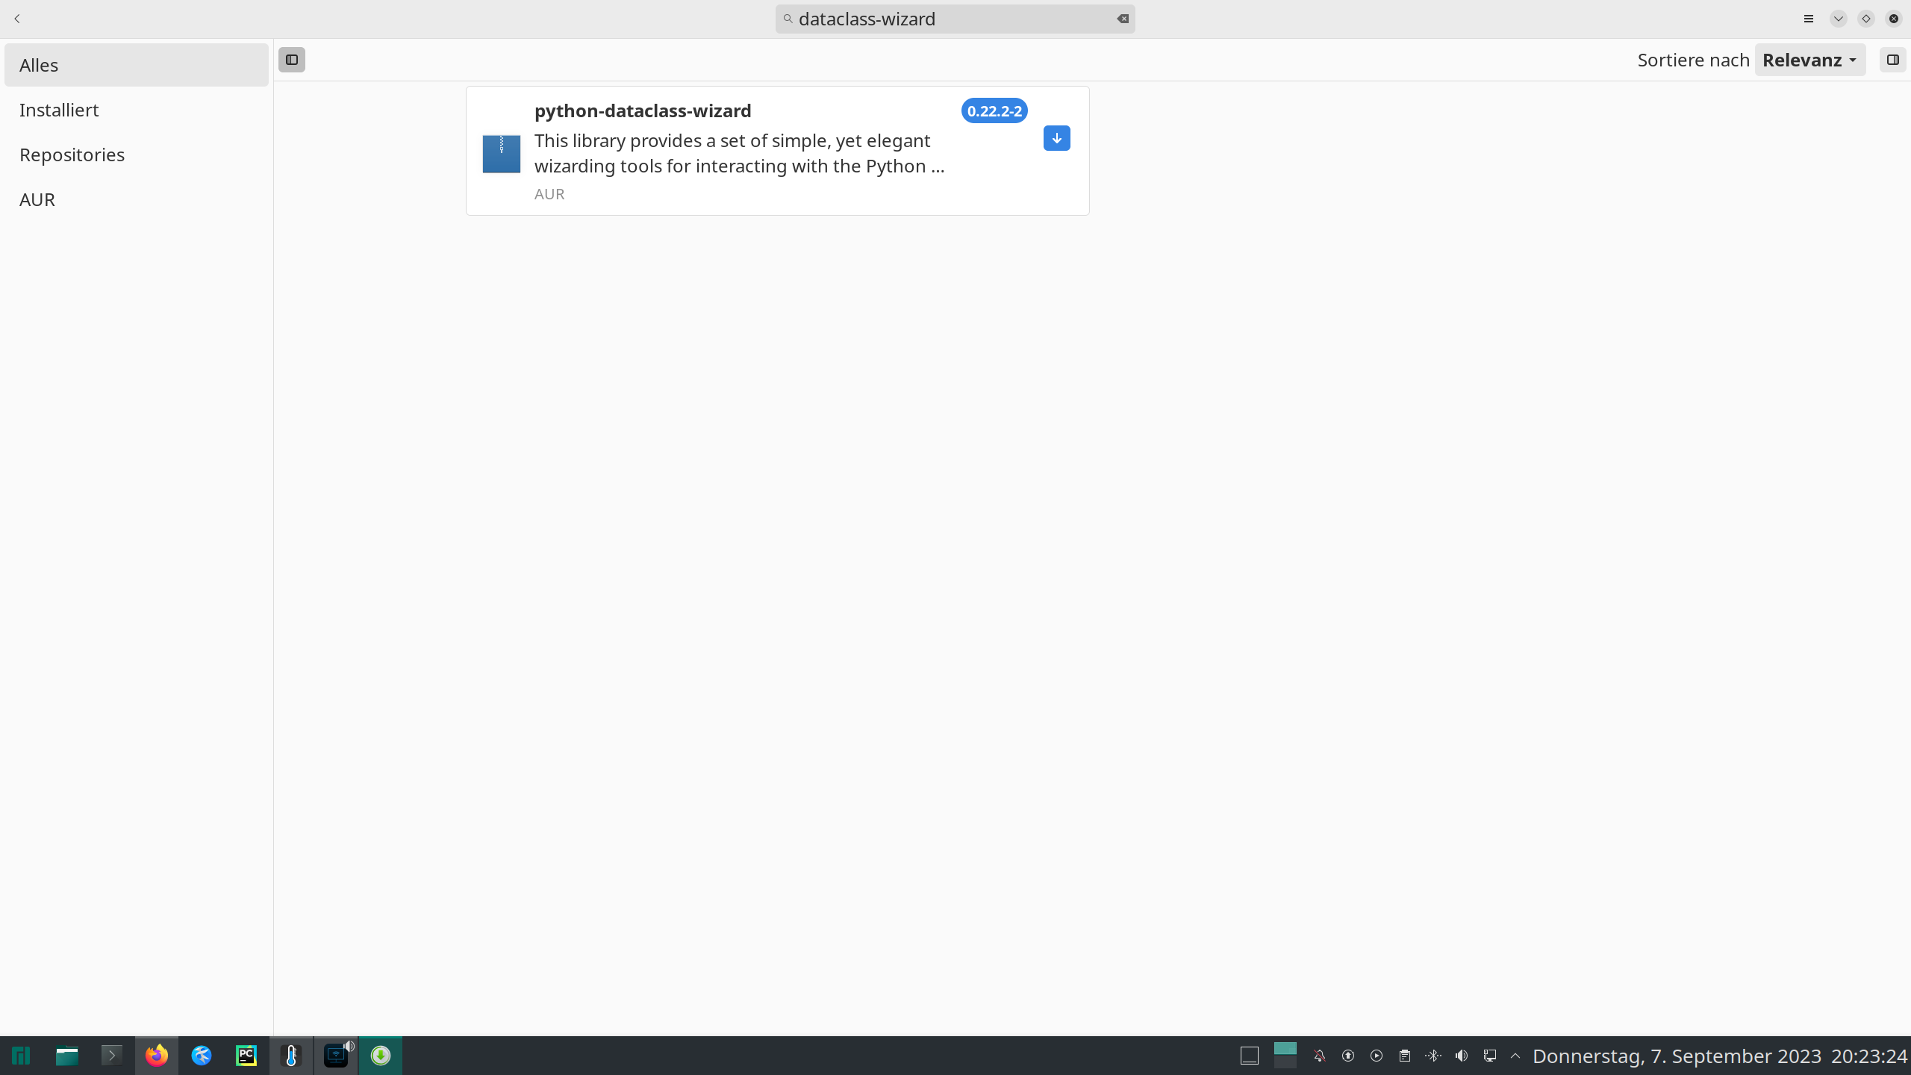Close the Pamac window
Screen dimensions: 1911x1075
click(x=1894, y=19)
